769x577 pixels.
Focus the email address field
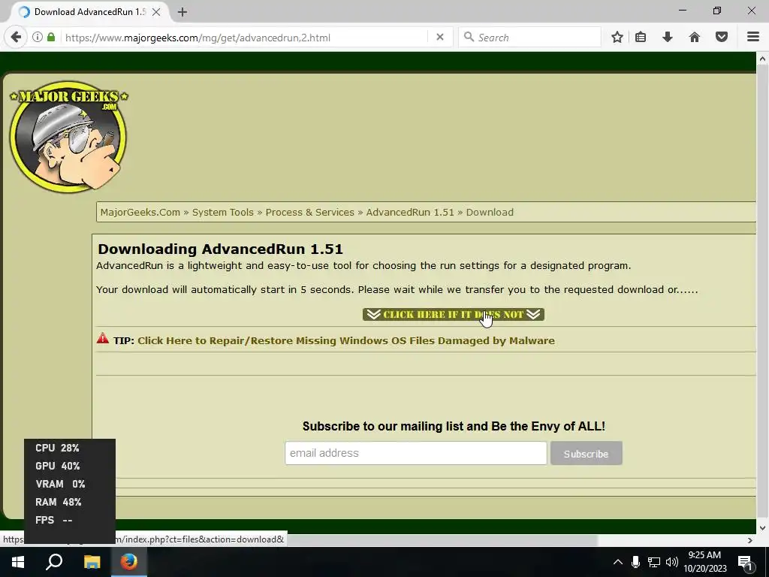pyautogui.click(x=415, y=453)
